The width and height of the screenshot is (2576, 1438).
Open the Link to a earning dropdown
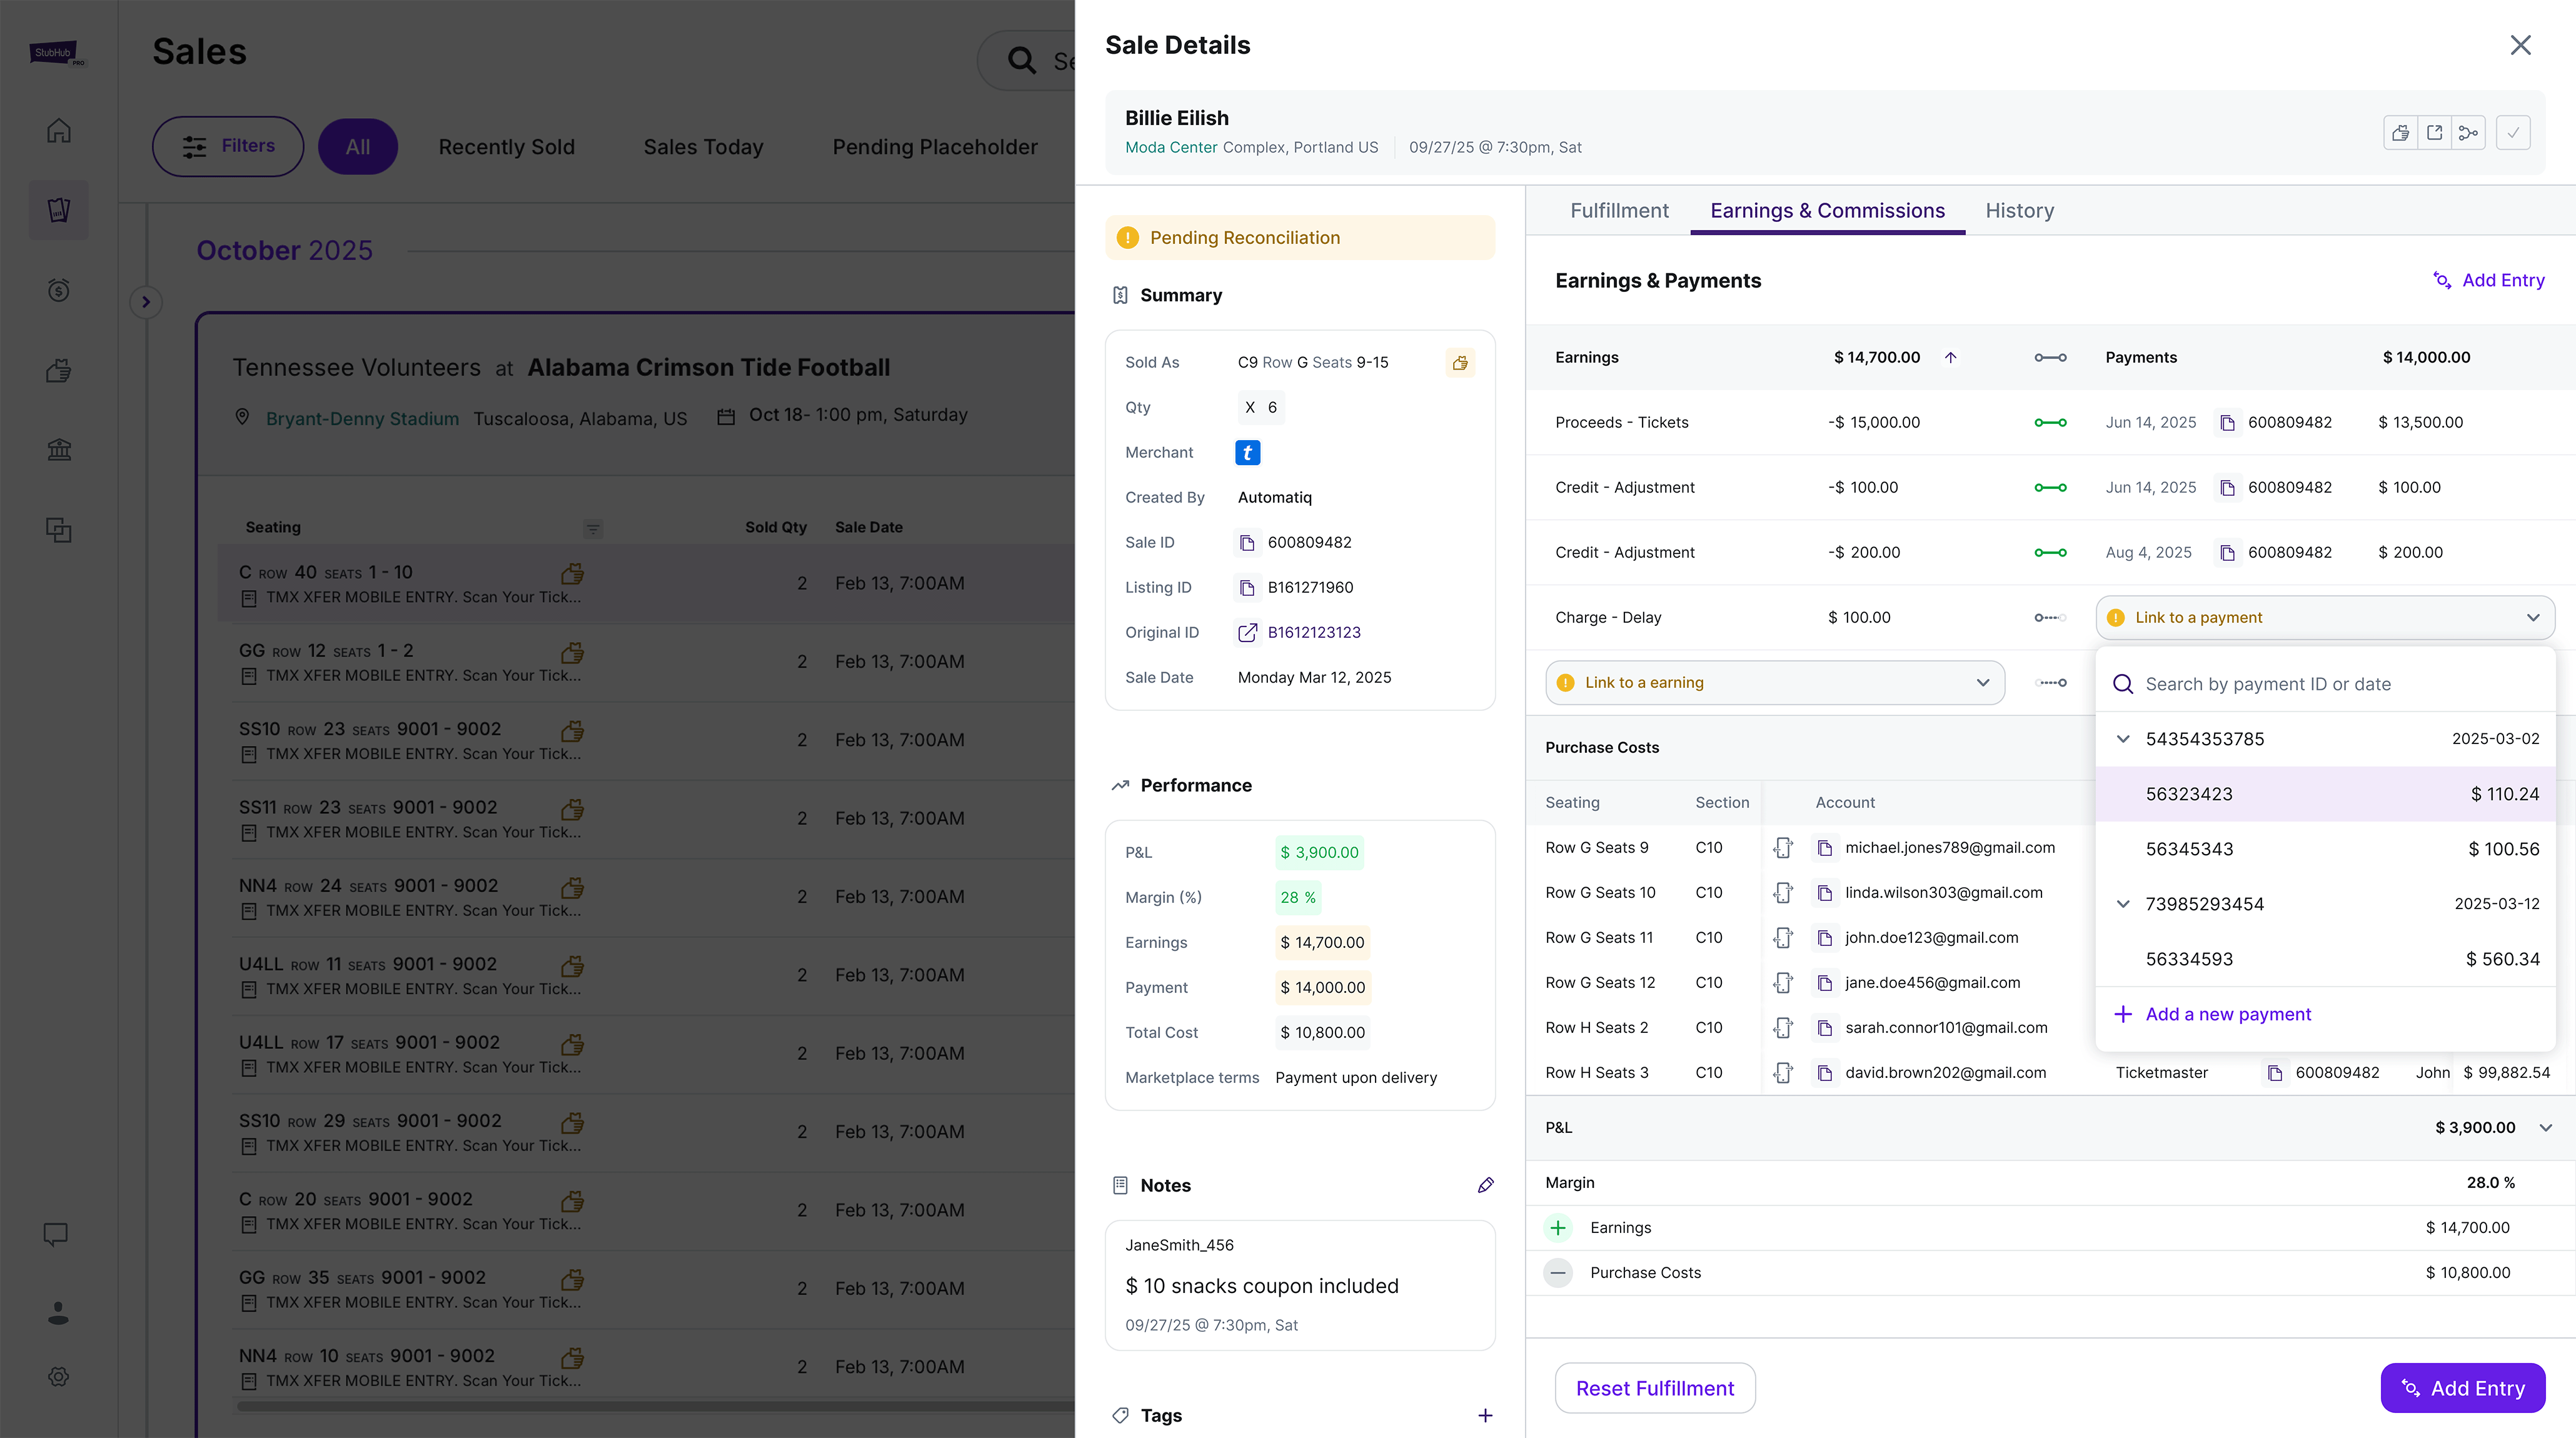pyautogui.click(x=1774, y=682)
